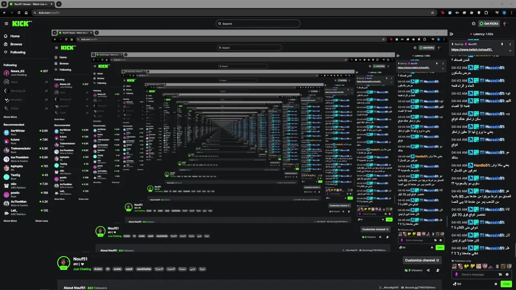Open Ac7ionMan recommended channel
Screen dimensions: 516x290
coord(25,203)
